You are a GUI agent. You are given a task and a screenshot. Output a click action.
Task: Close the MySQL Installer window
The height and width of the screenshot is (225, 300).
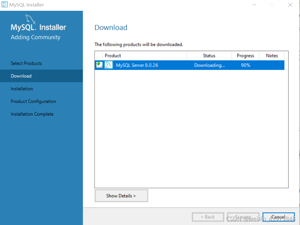(x=290, y=5)
